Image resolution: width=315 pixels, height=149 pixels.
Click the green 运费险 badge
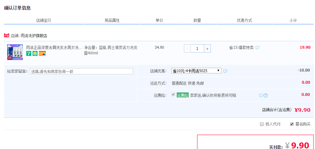pyautogui.click(x=183, y=95)
